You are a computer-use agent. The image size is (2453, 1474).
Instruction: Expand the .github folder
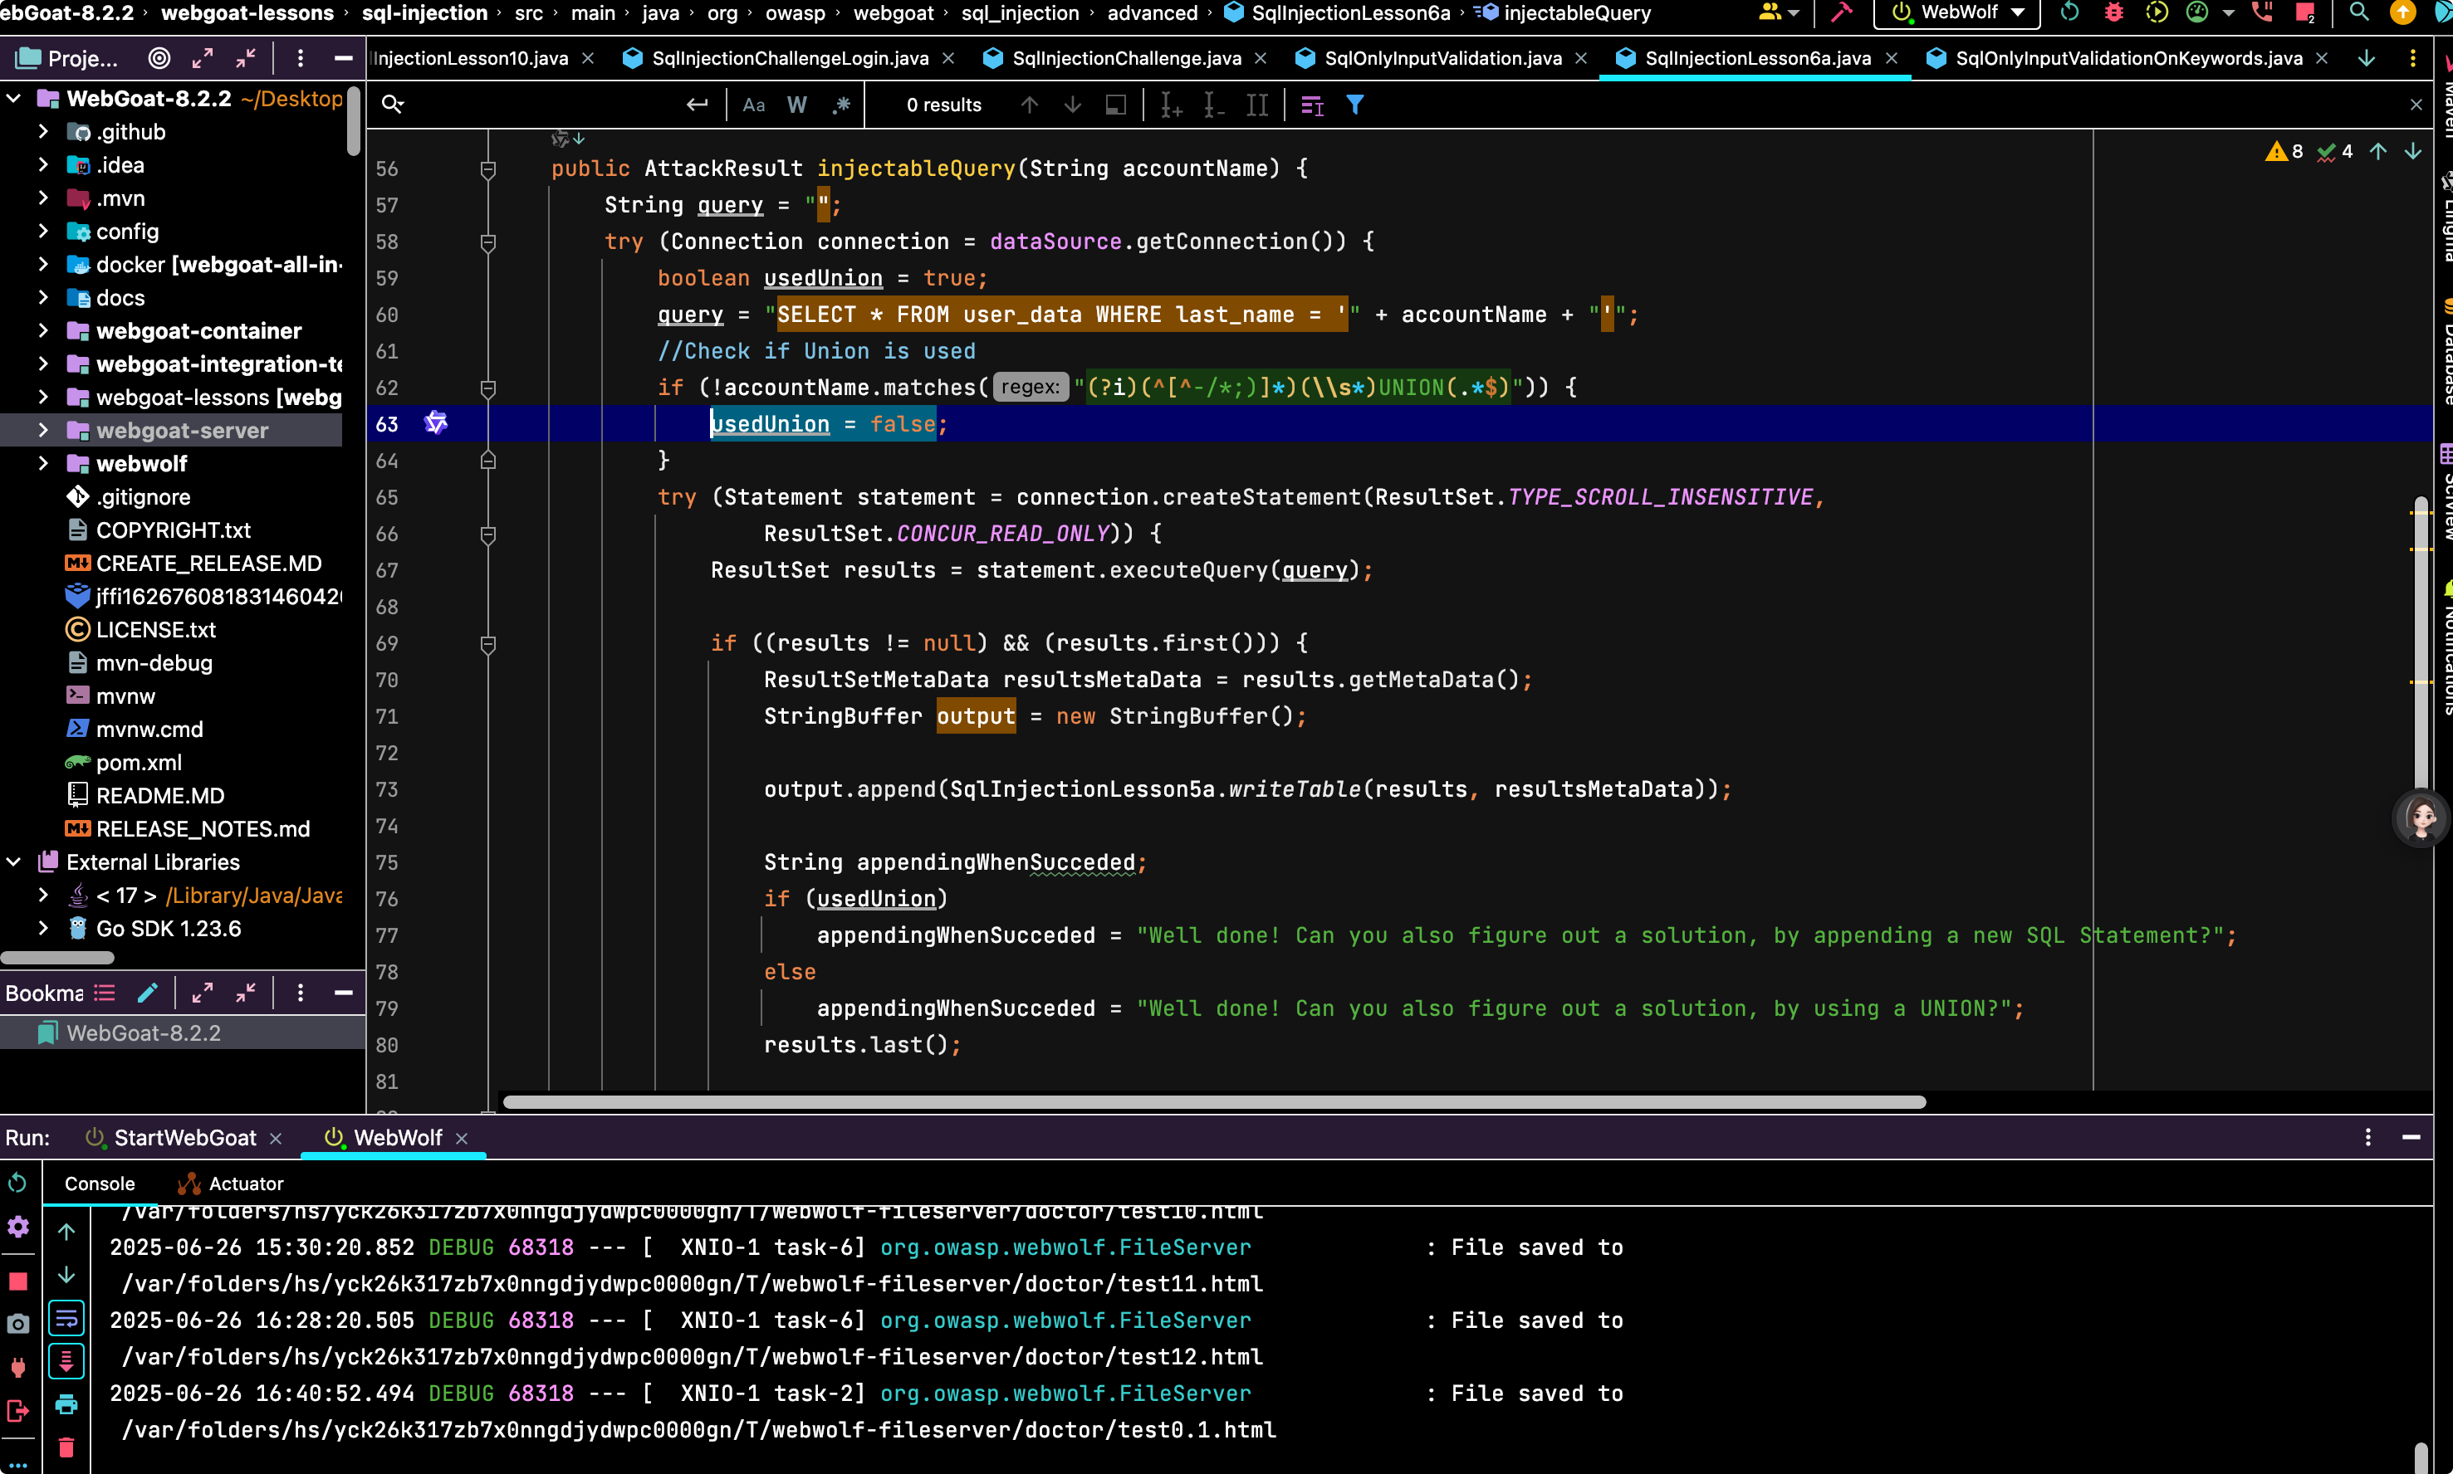pyautogui.click(x=42, y=131)
